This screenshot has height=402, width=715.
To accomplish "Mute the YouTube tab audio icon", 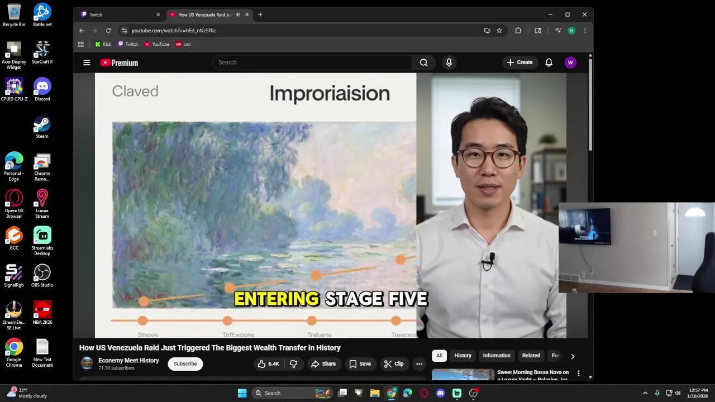I will [238, 15].
